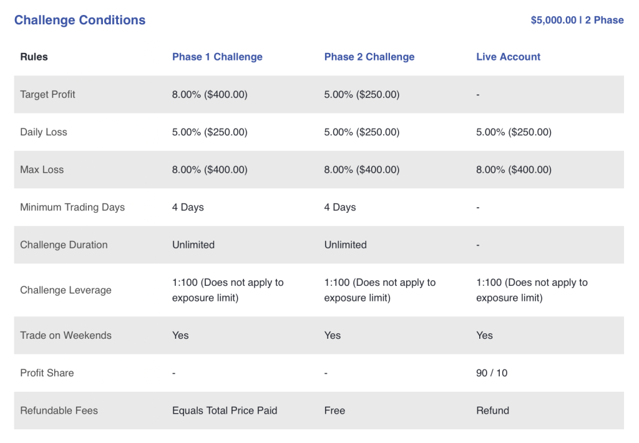This screenshot has height=443, width=639.
Task: Click the Daily Loss row label
Action: pos(44,132)
